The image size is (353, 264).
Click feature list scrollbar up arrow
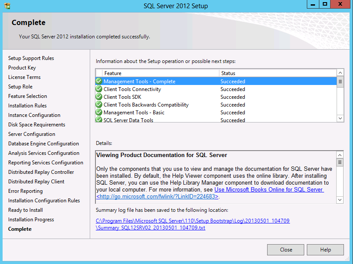pos(340,73)
